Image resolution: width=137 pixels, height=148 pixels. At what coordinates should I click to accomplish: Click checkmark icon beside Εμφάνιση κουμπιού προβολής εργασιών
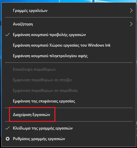coord(7,35)
